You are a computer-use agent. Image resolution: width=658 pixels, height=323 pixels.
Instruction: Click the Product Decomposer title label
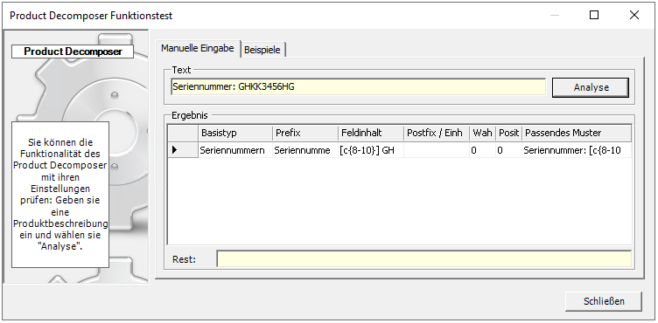[x=73, y=52]
